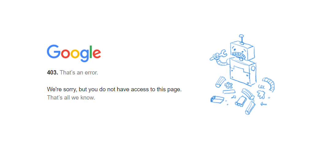
Task: Click the coiled spring beside robot
Action: [x=261, y=86]
